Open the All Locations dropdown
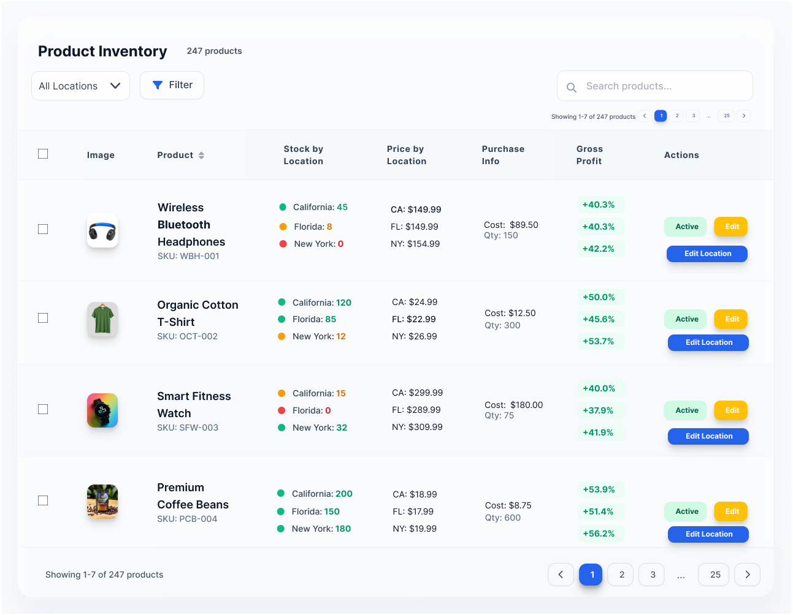Image resolution: width=793 pixels, height=615 pixels. (x=80, y=86)
